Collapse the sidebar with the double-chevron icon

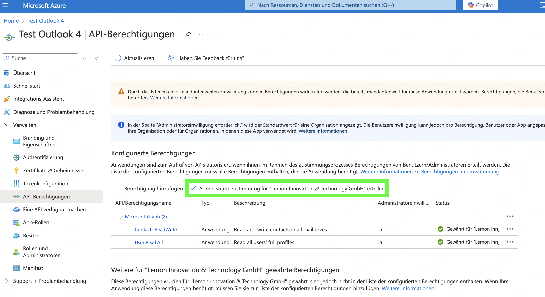pos(97,58)
